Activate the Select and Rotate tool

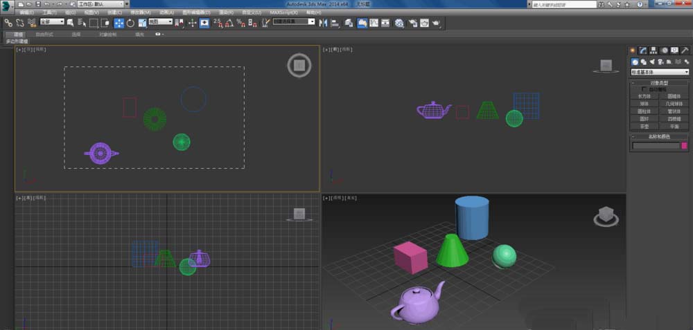tap(130, 23)
